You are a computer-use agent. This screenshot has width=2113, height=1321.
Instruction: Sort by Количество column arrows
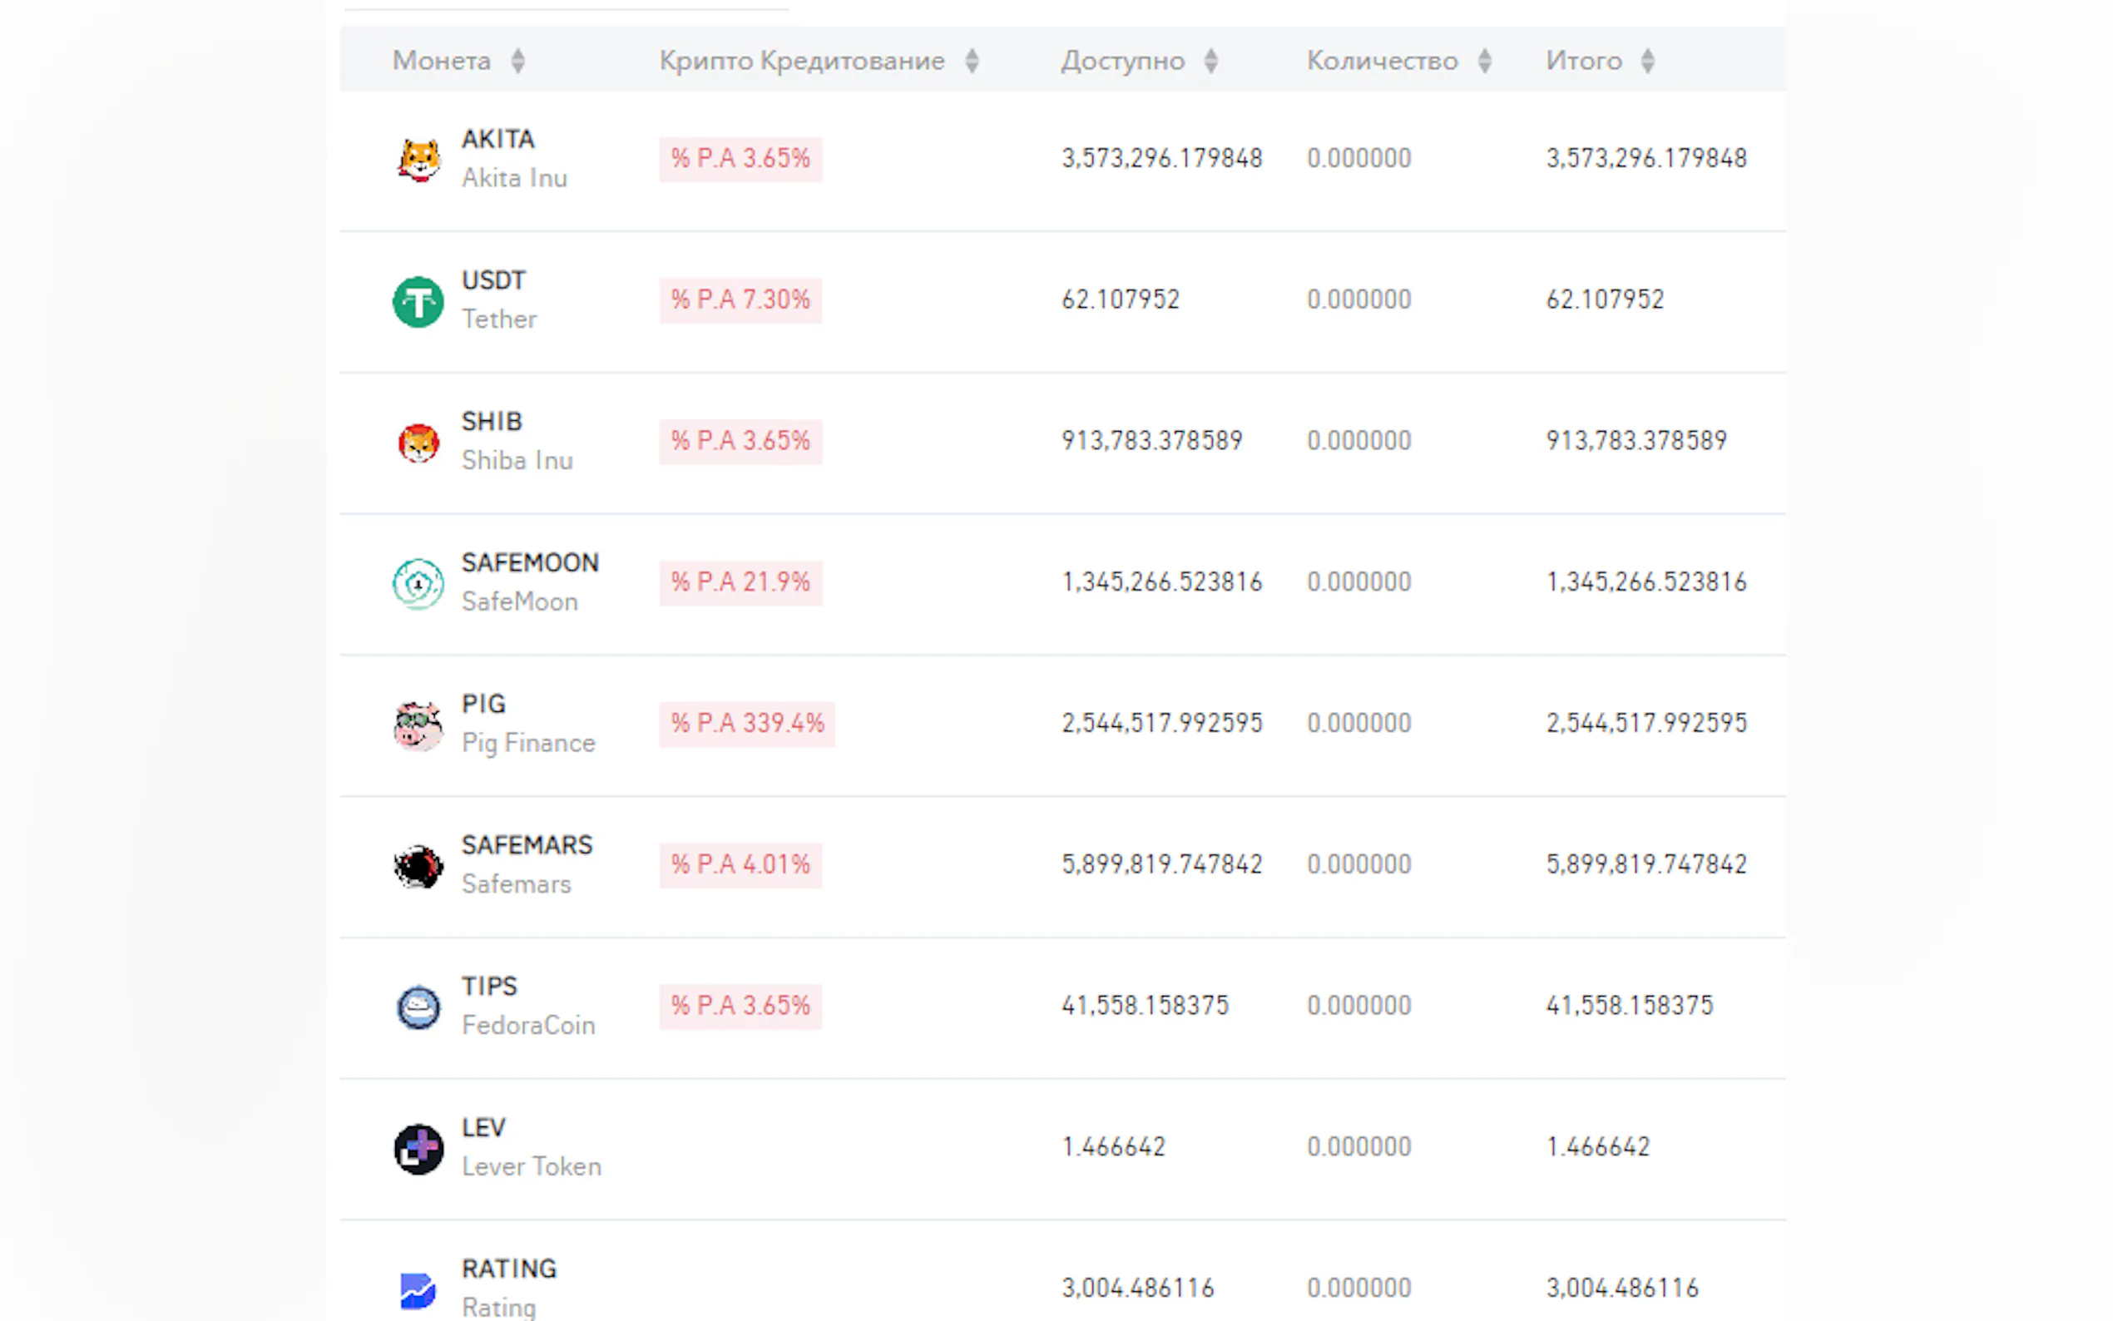click(1484, 60)
